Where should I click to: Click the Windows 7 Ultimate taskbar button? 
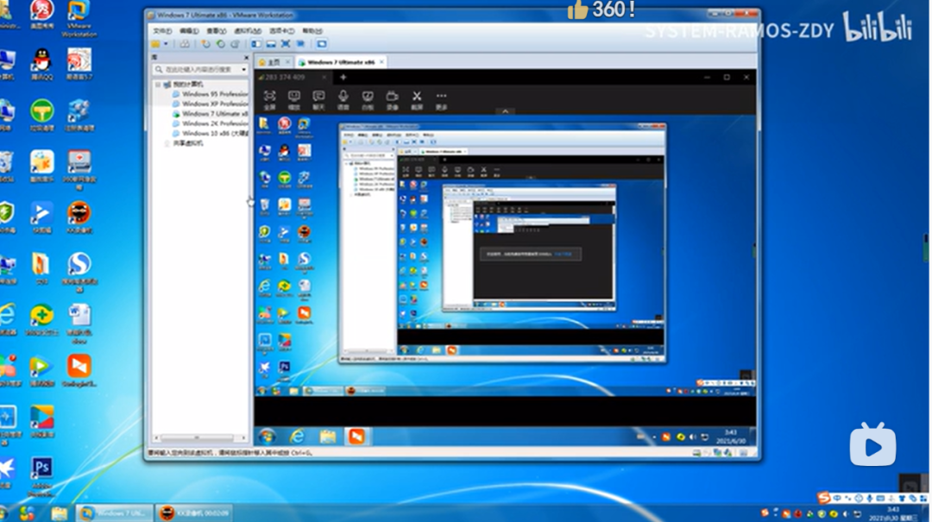pyautogui.click(x=114, y=513)
